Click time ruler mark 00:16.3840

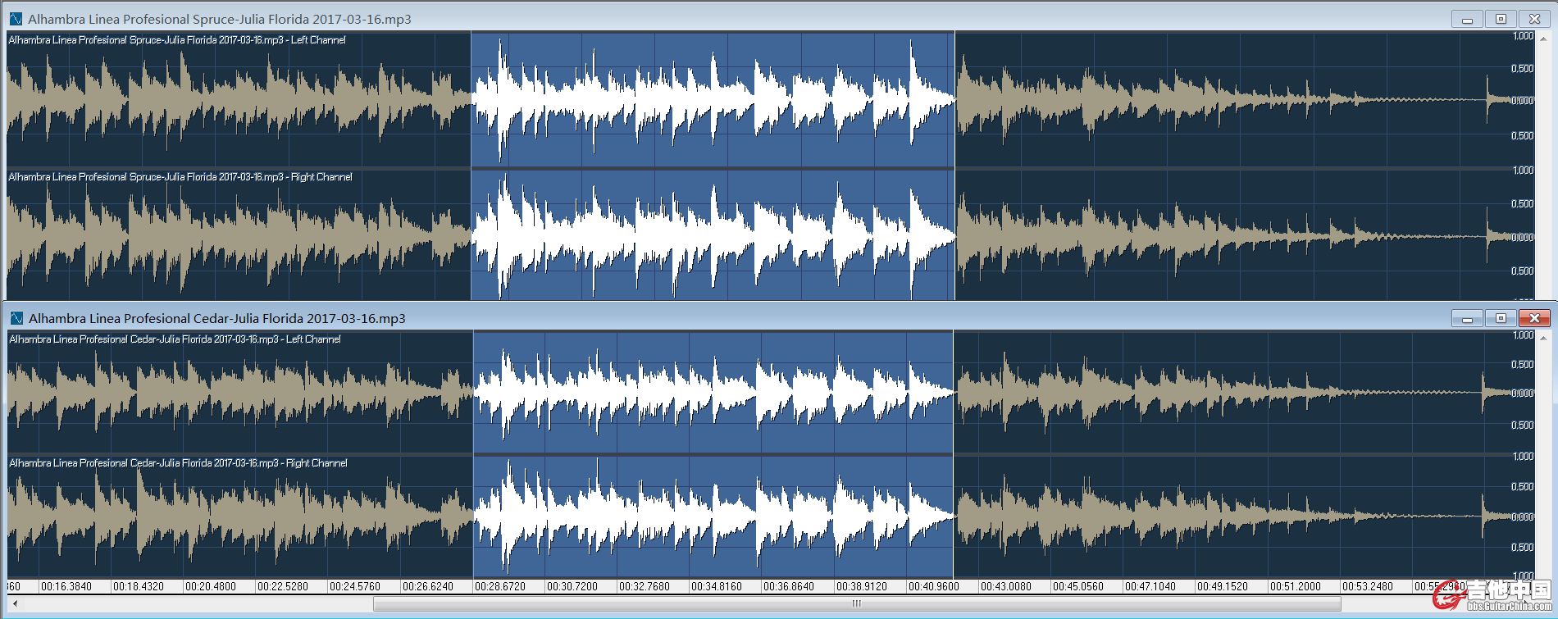click(x=66, y=587)
